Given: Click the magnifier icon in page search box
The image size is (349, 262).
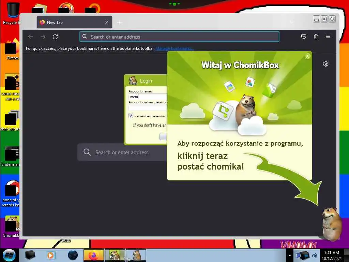Looking at the screenshot, I should click(87, 152).
